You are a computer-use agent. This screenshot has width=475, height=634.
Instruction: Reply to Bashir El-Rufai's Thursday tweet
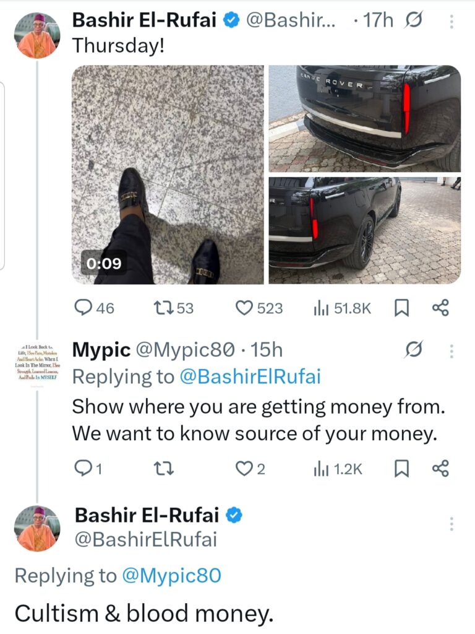coord(82,308)
